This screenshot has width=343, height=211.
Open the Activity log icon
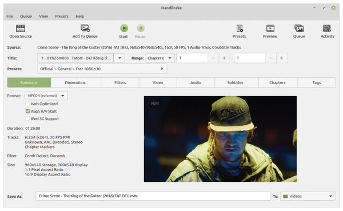point(327,28)
